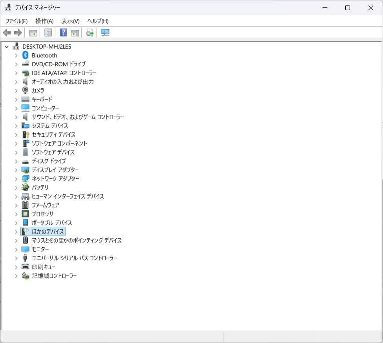The height and width of the screenshot is (343, 383).
Task: Scan for hardware changes toolbar icon
Action: tap(105, 32)
